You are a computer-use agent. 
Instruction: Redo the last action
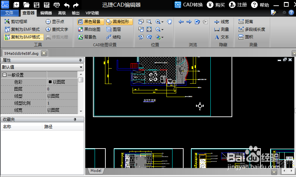tap(76, 5)
